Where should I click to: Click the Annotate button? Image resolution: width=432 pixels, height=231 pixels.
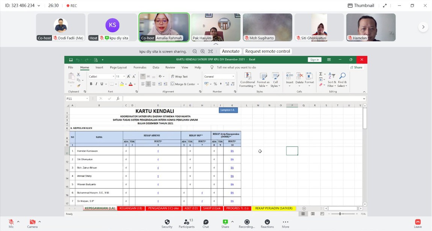(x=231, y=51)
